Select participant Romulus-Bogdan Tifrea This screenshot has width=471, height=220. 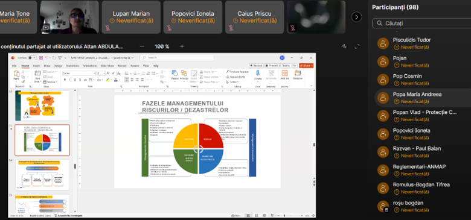click(423, 188)
